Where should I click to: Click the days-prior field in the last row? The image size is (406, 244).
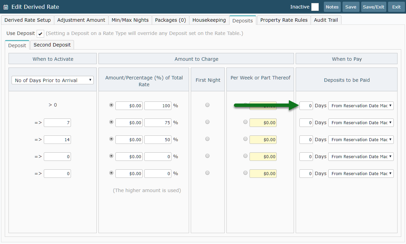57,174
